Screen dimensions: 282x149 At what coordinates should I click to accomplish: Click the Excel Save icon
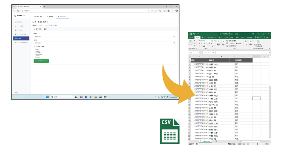(191, 34)
